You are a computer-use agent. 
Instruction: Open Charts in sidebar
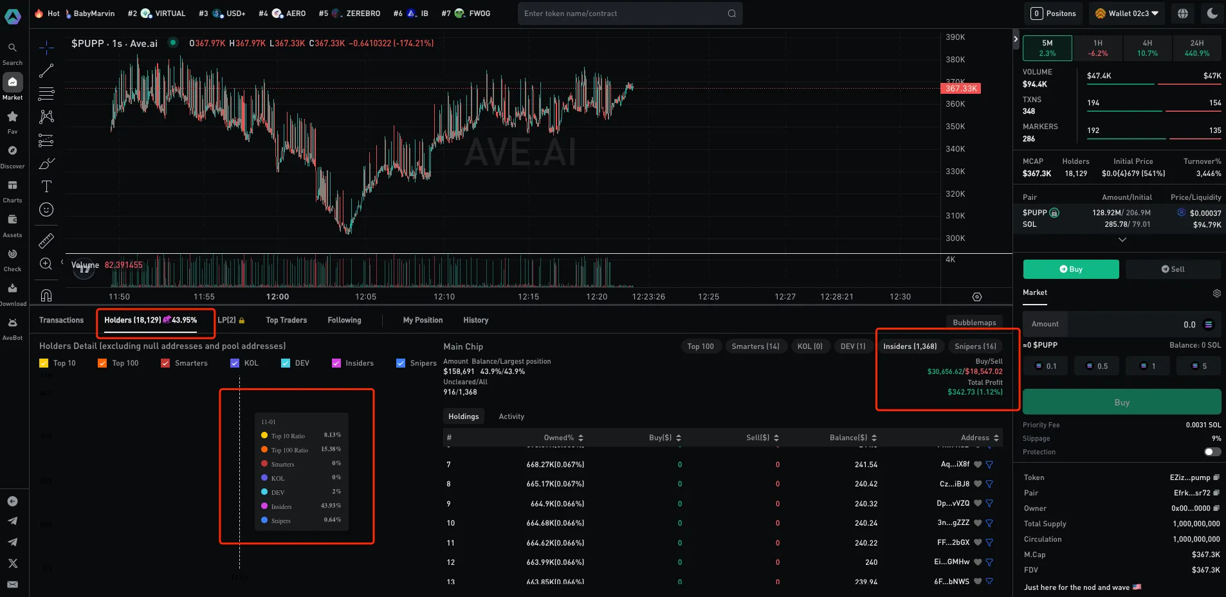click(x=12, y=191)
